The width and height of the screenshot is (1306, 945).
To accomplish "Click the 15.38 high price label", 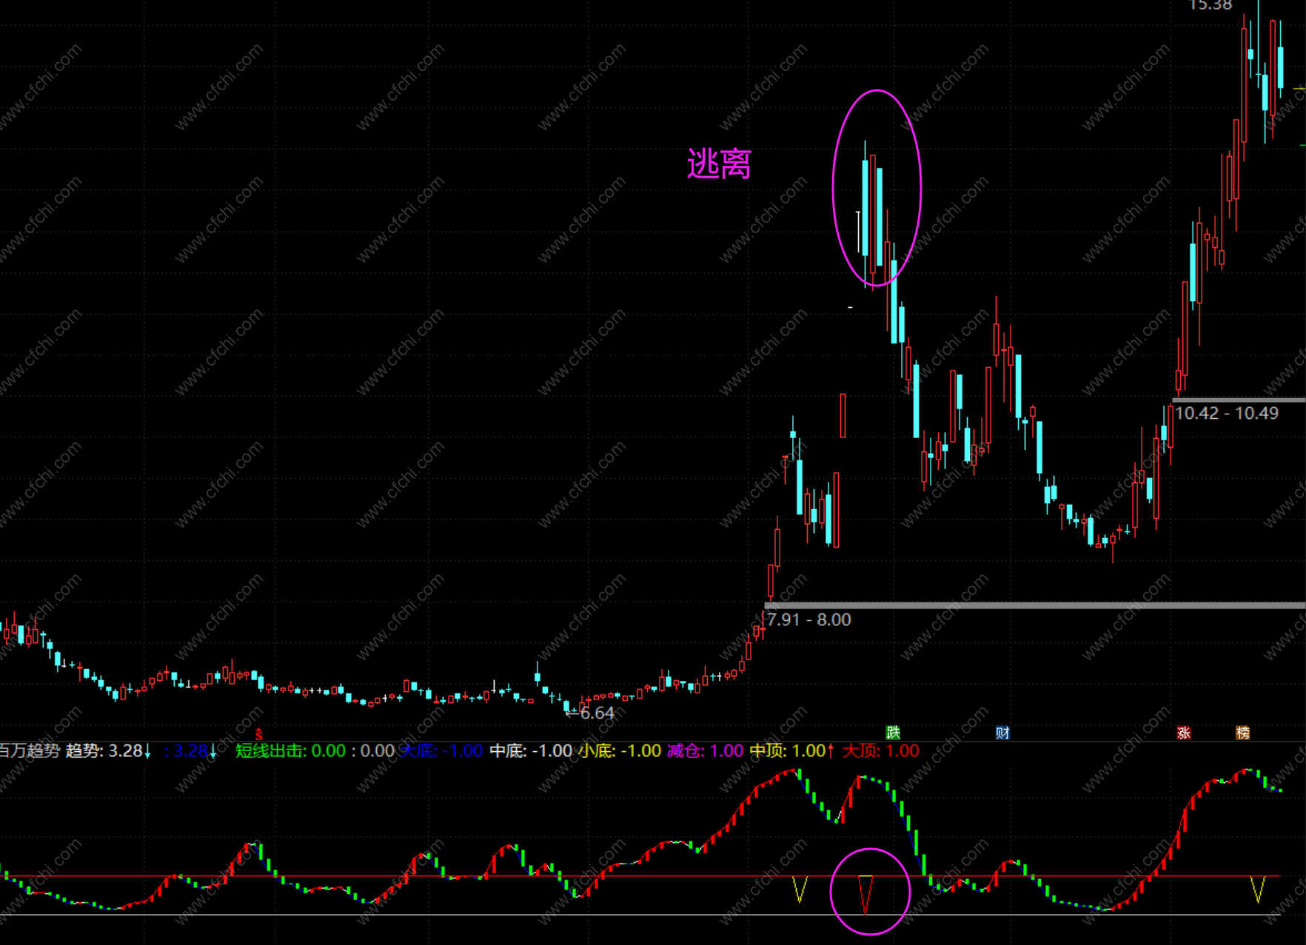I will coord(1210,6).
